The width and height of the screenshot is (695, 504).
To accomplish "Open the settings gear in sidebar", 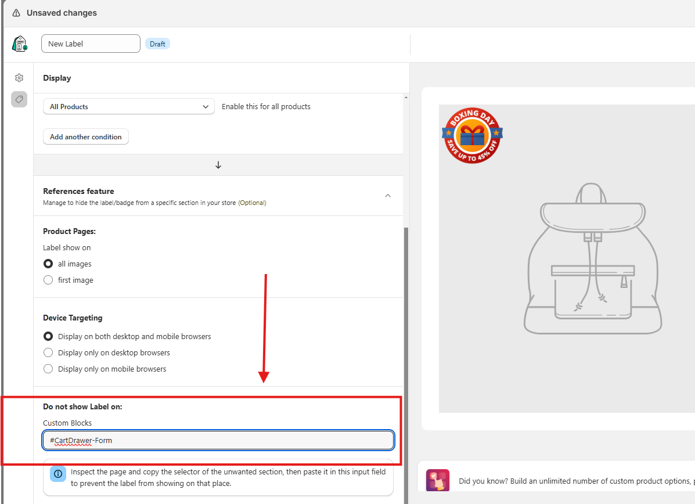I will click(19, 78).
